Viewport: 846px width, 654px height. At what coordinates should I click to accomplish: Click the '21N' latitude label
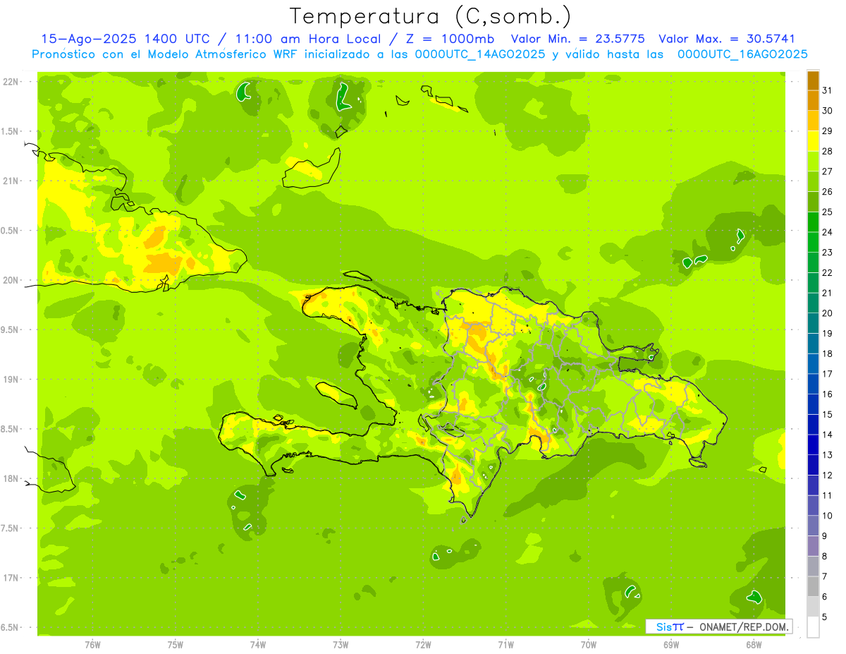(11, 181)
